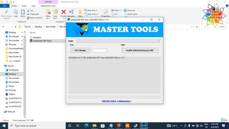Open the notification center icon

(223, 126)
